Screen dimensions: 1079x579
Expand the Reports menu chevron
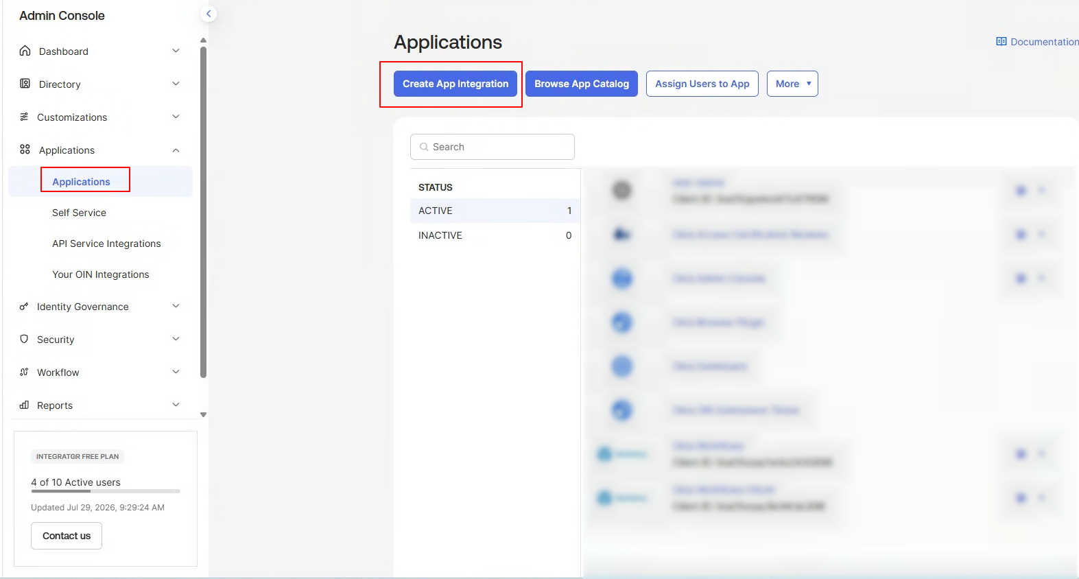pyautogui.click(x=176, y=405)
